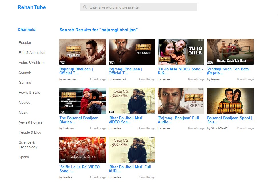The height and width of the screenshot is (182, 278).
Task: Play the Bhar Do Jholi Meri HD video thumbnail
Action: click(132, 101)
